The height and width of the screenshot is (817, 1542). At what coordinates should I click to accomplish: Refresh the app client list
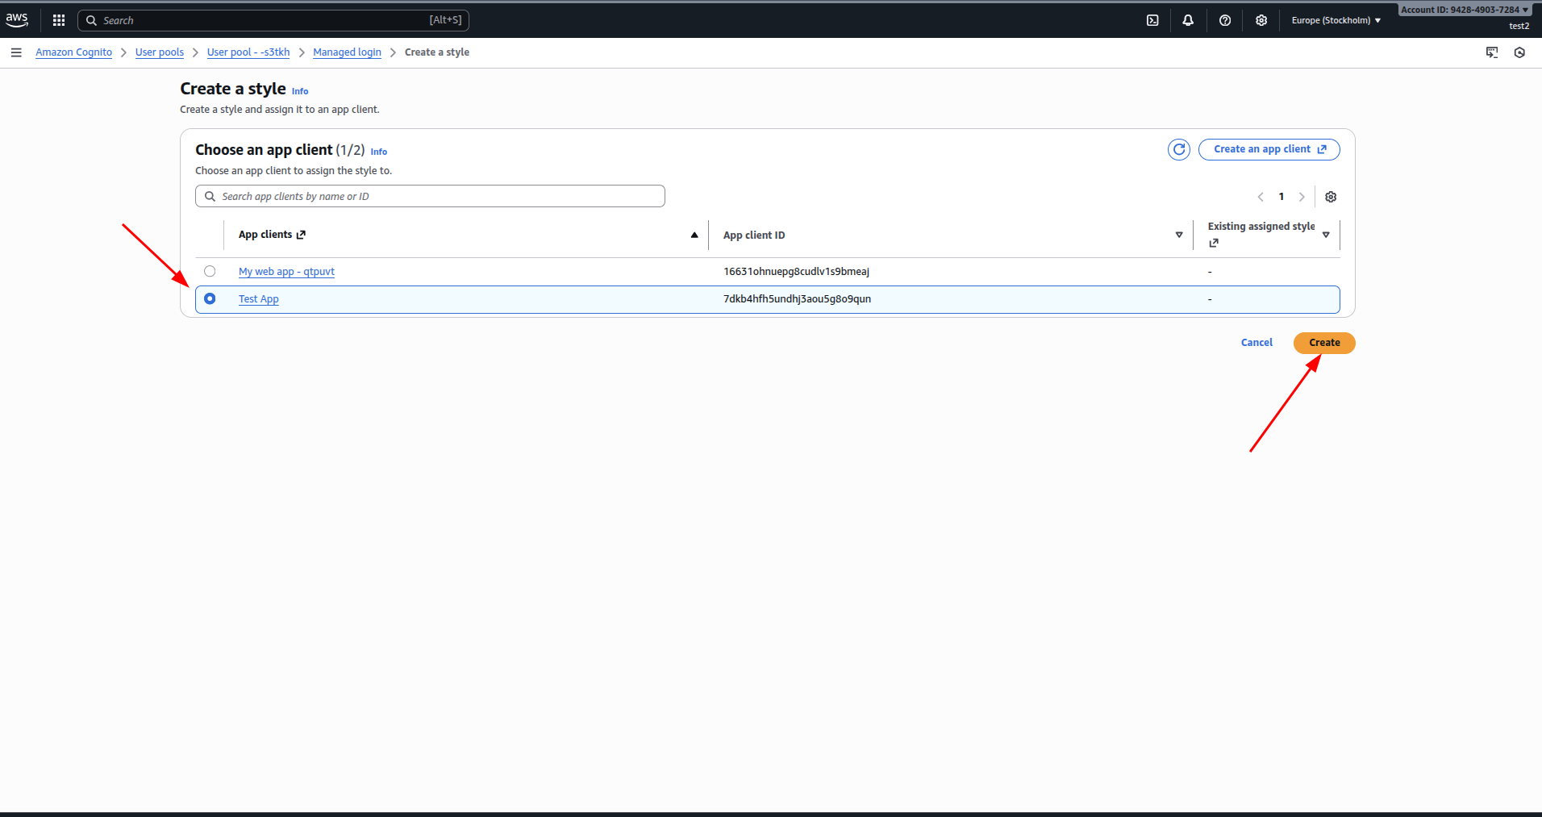tap(1179, 149)
